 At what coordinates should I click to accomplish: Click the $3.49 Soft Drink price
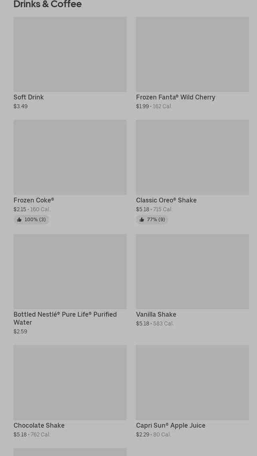click(x=20, y=106)
